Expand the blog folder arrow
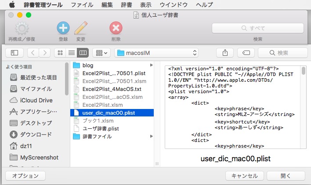Screen dimensions: 311x185 click(x=152, y=65)
